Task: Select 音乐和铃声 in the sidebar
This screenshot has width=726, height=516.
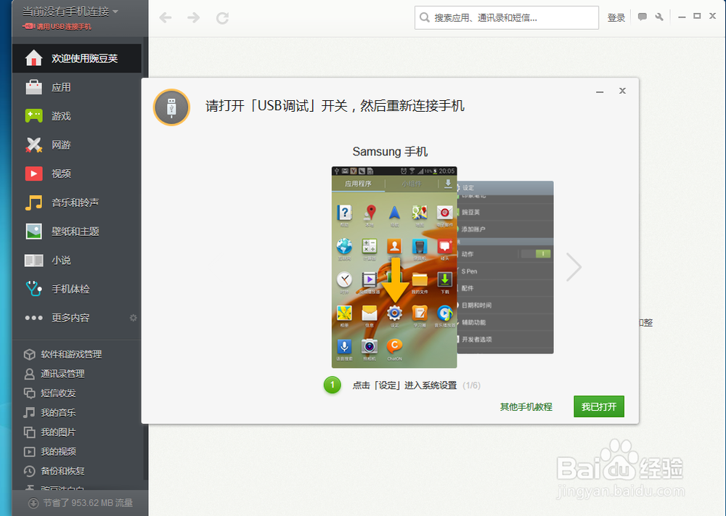Action: point(75,202)
